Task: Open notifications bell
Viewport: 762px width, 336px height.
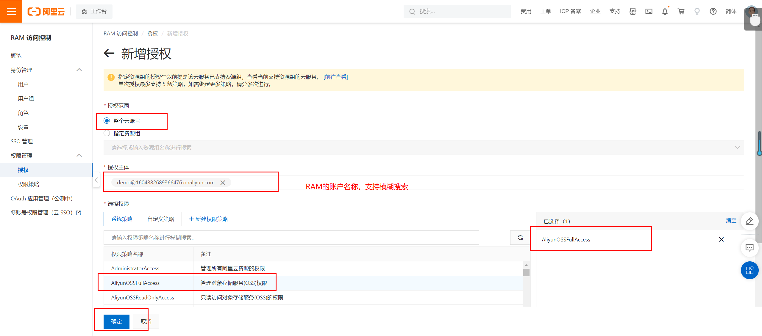Action: coord(665,11)
